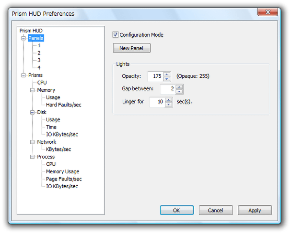This screenshot has width=291, height=234.
Task: Collapse the Network tree node
Action: (32, 142)
